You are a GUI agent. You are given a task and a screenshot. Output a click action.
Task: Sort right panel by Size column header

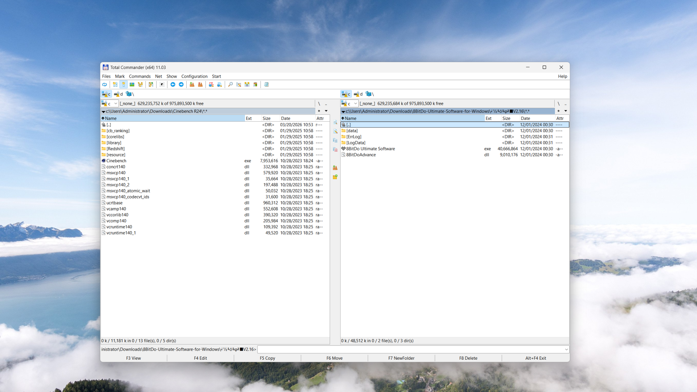(x=510, y=118)
